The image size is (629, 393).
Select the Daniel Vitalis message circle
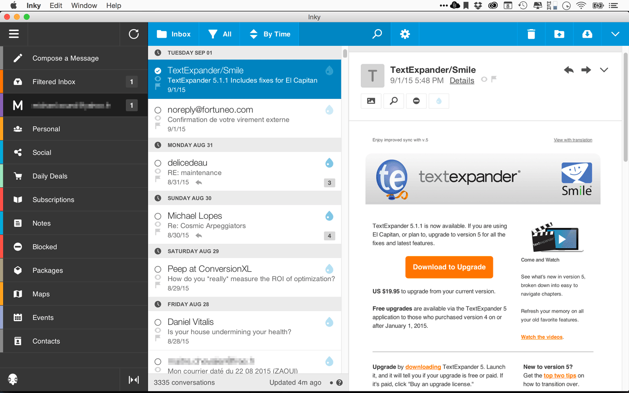(x=158, y=322)
